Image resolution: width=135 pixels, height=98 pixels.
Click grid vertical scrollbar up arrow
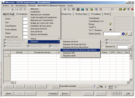pyautogui.click(x=131, y=55)
